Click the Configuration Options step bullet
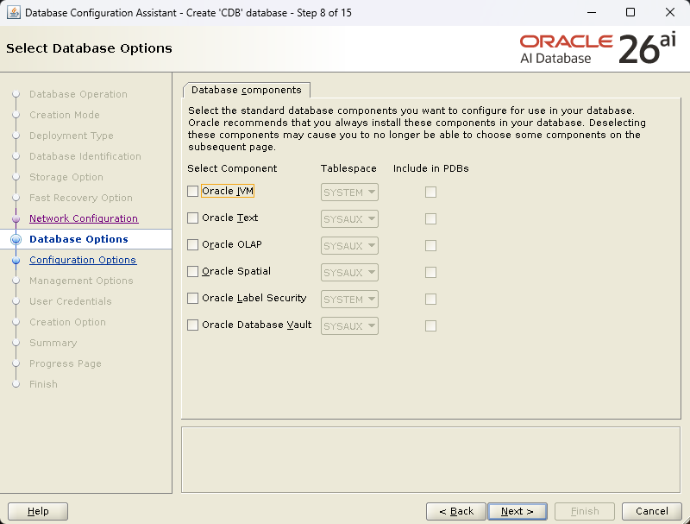 (16, 260)
